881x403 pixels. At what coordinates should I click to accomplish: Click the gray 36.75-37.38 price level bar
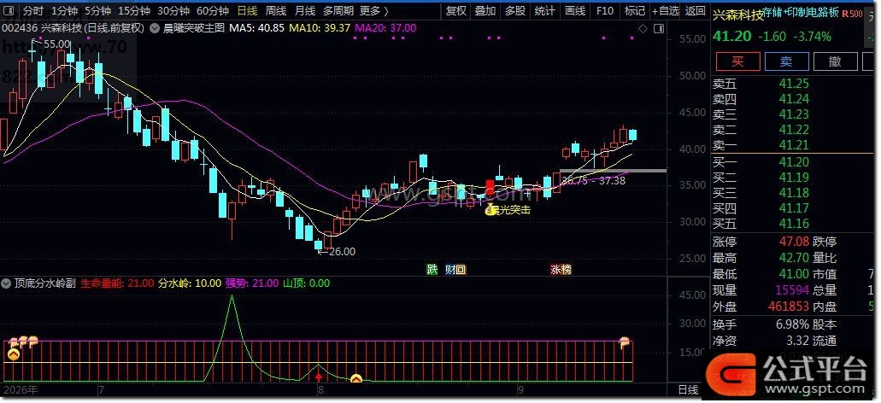click(x=613, y=171)
